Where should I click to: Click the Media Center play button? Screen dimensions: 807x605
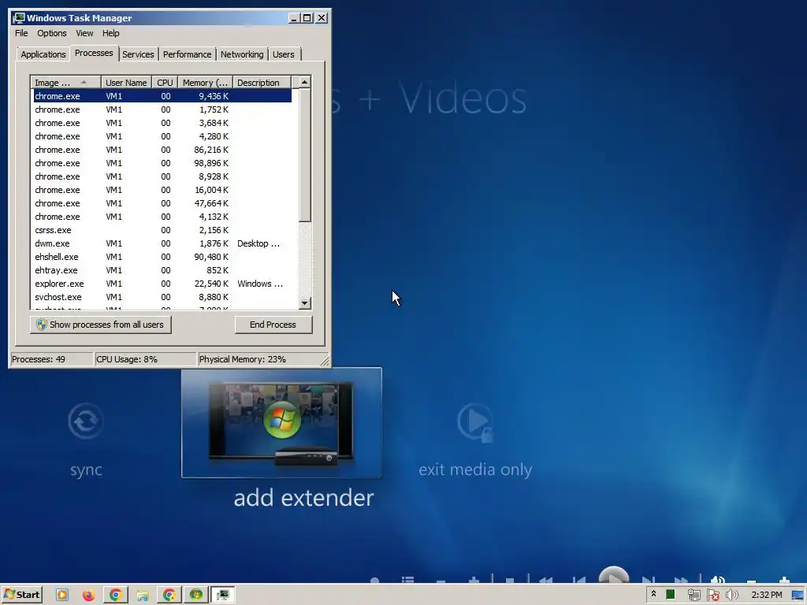[613, 576]
